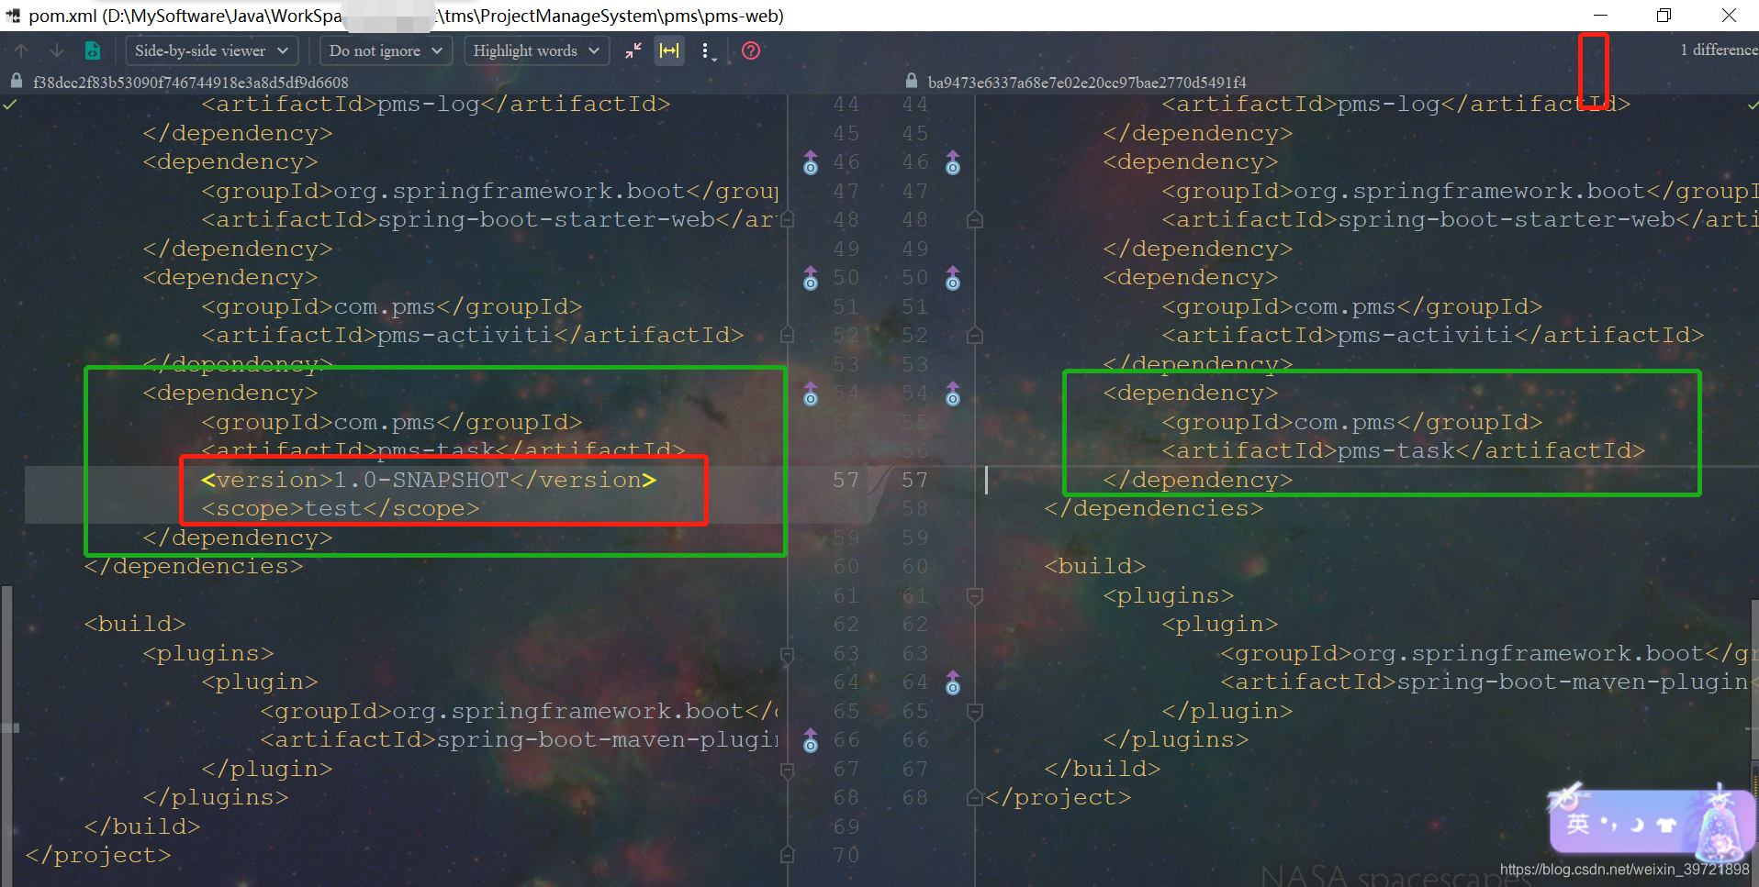This screenshot has width=1759, height=887.
Task: Click the gutter icon at right line 54
Action: click(x=953, y=394)
